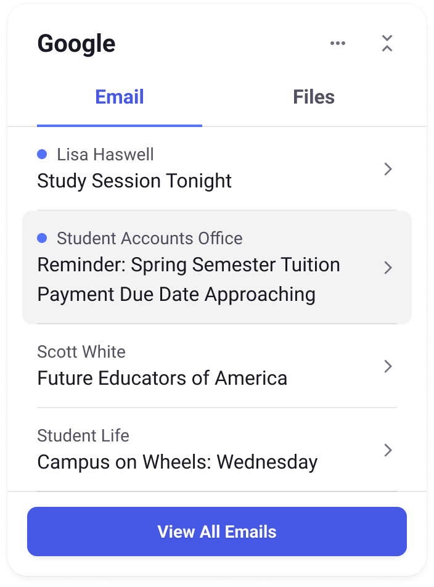This screenshot has width=434, height=587.
Task: Switch to the Files tab
Action: [x=314, y=97]
